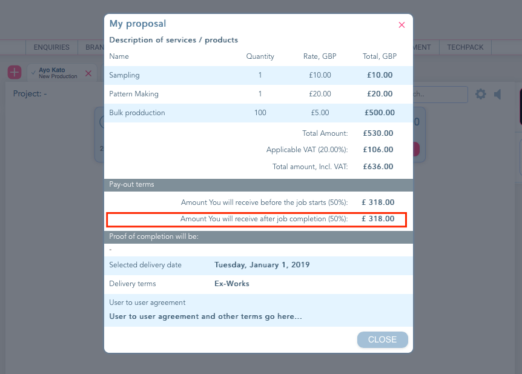Open settings gear icon
Image resolution: width=522 pixels, height=374 pixels.
click(x=480, y=94)
